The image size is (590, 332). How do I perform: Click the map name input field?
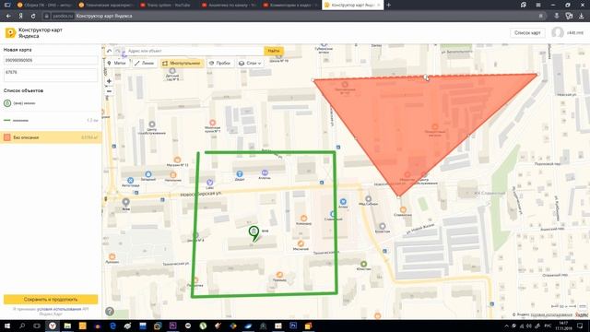51,60
